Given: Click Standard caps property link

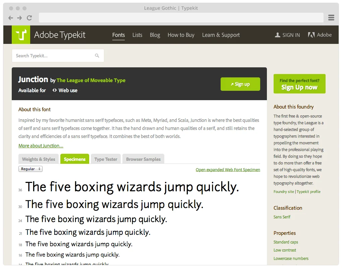Looking at the screenshot, I should [286, 242].
